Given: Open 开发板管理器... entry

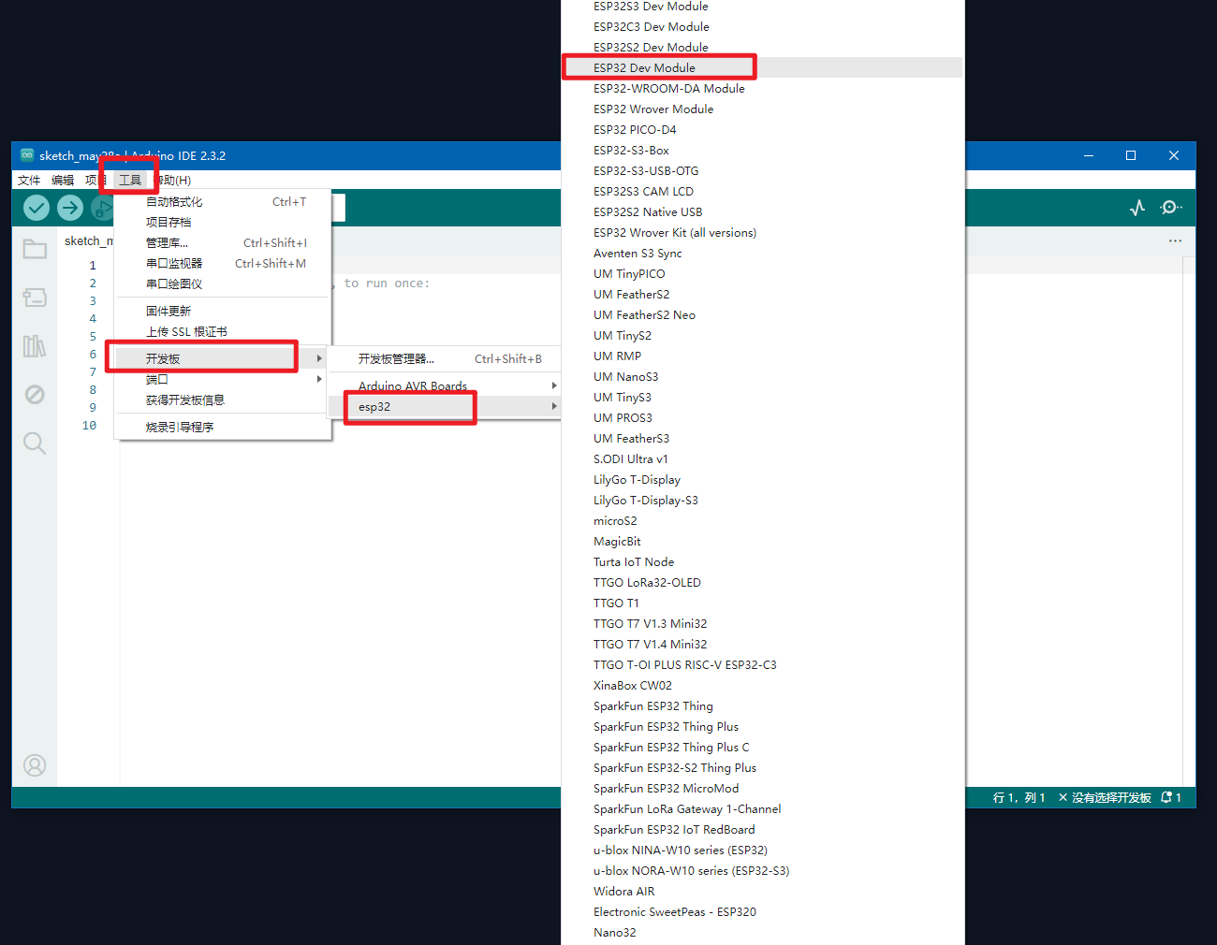Looking at the screenshot, I should coord(446,358).
